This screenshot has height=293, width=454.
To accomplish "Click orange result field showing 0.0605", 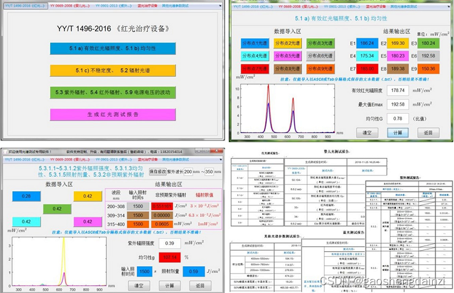I will tap(162, 224).
